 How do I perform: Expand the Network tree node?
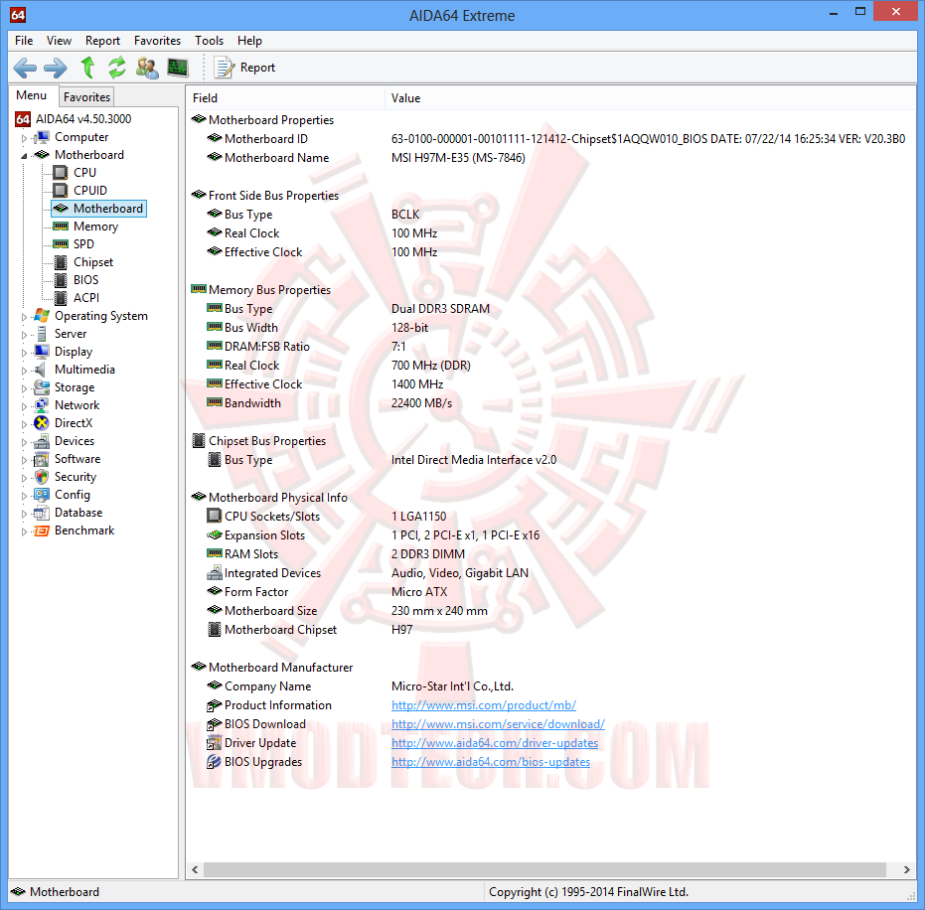[24, 406]
